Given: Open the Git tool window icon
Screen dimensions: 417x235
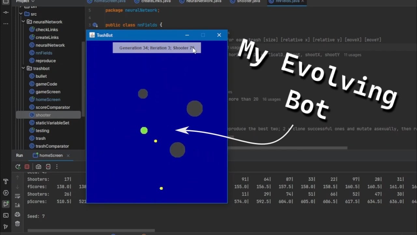Looking at the screenshot, I should (x=6, y=227).
